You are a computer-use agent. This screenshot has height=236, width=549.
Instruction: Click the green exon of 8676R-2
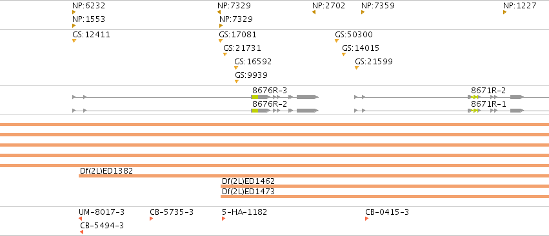coord(255,111)
